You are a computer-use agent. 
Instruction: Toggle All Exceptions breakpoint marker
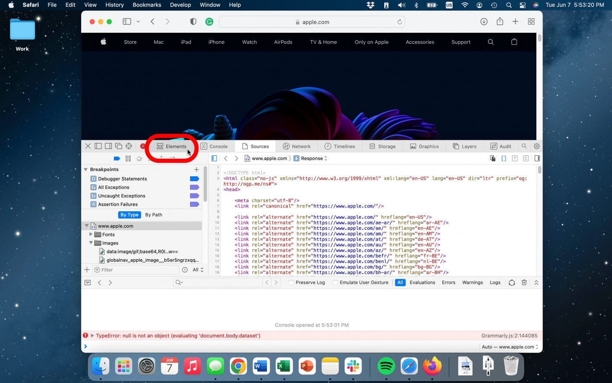point(194,187)
